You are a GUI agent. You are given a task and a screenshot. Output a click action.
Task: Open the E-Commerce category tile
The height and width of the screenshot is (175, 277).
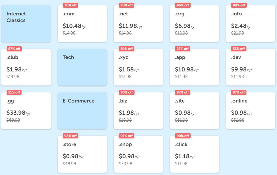(x=82, y=111)
